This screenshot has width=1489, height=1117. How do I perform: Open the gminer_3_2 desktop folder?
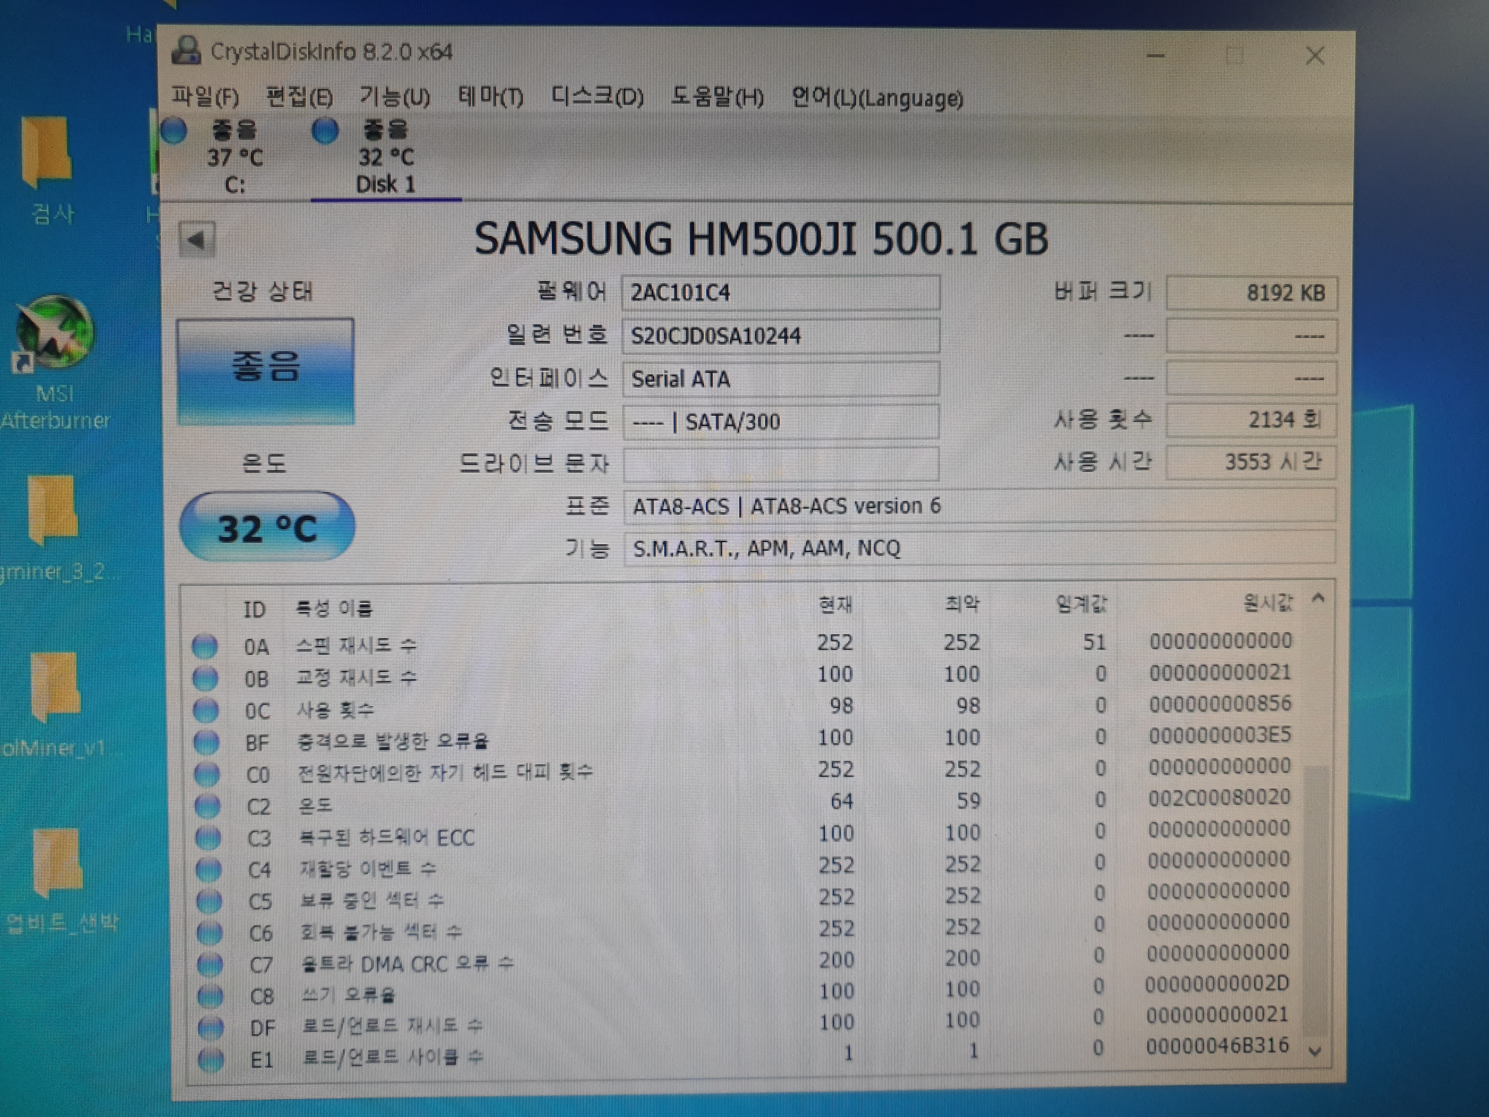click(53, 529)
